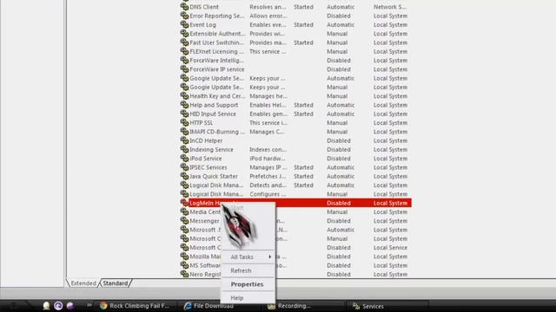The image size is (556, 312).
Task: Click the Java Quick Starter service icon
Action: [184, 176]
